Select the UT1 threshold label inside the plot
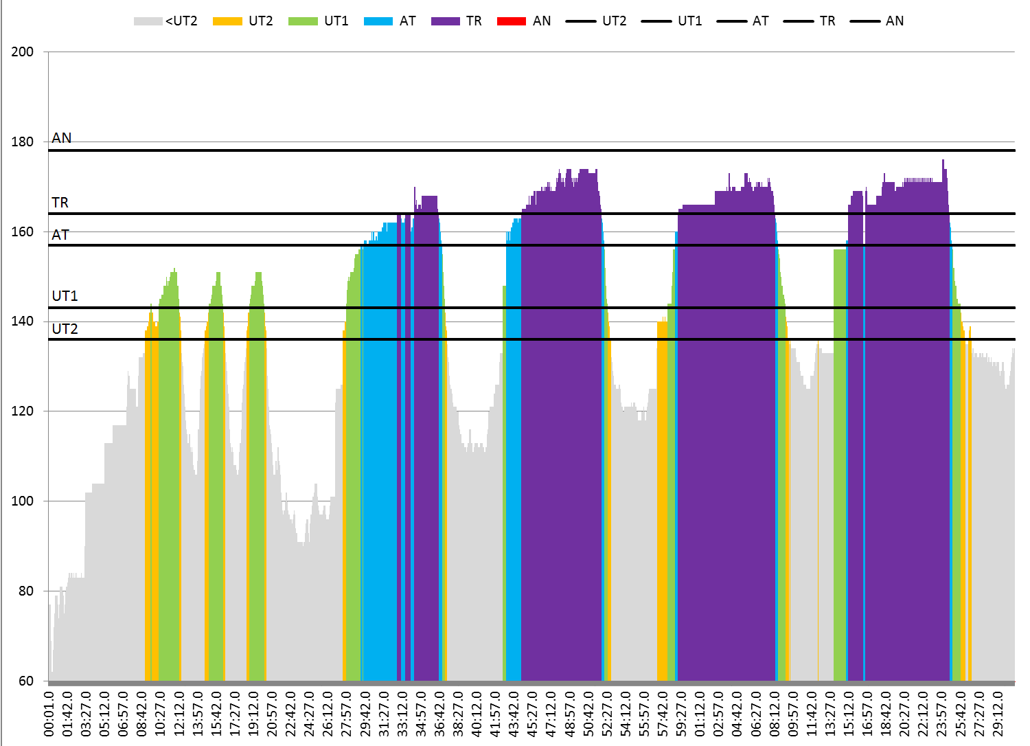The height and width of the screenshot is (746, 1030). pyautogui.click(x=65, y=296)
